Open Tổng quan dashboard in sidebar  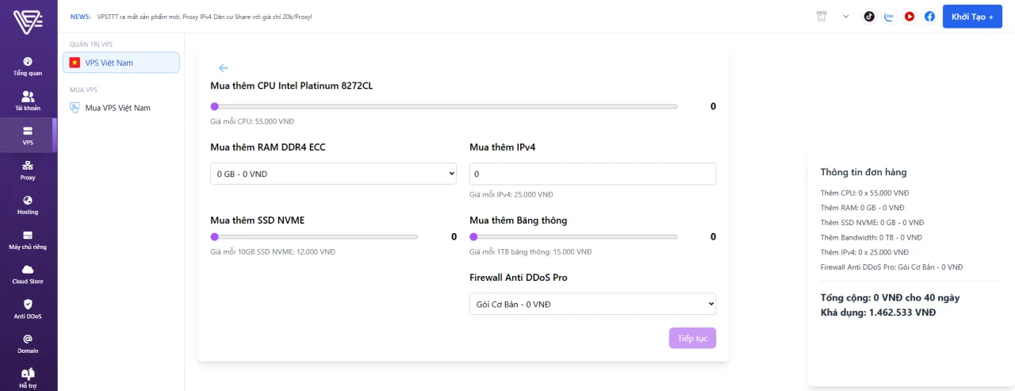pos(28,67)
